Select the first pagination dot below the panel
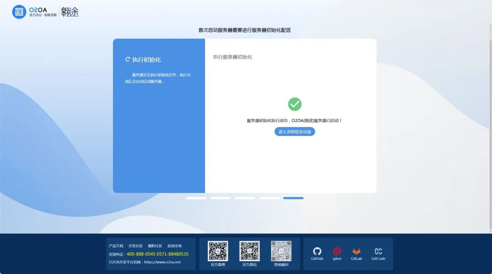The image size is (492, 274). tap(196, 198)
